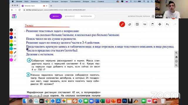
Task: Click the '3 класс' heading text
Action: click(29, 25)
